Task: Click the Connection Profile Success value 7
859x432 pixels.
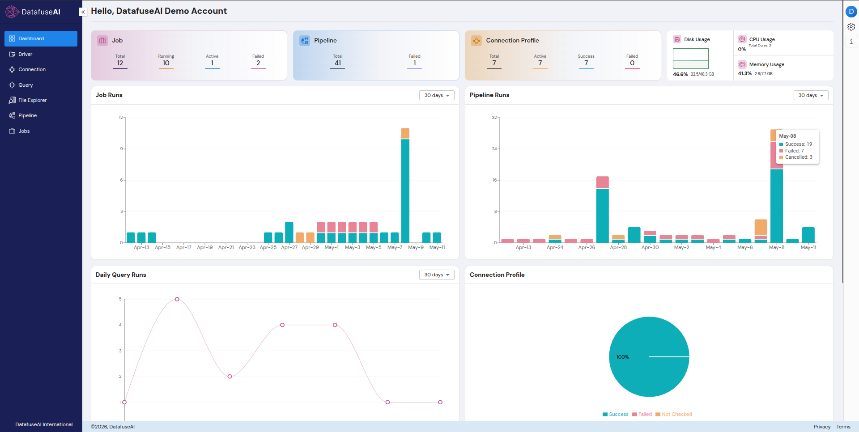Action: point(586,63)
